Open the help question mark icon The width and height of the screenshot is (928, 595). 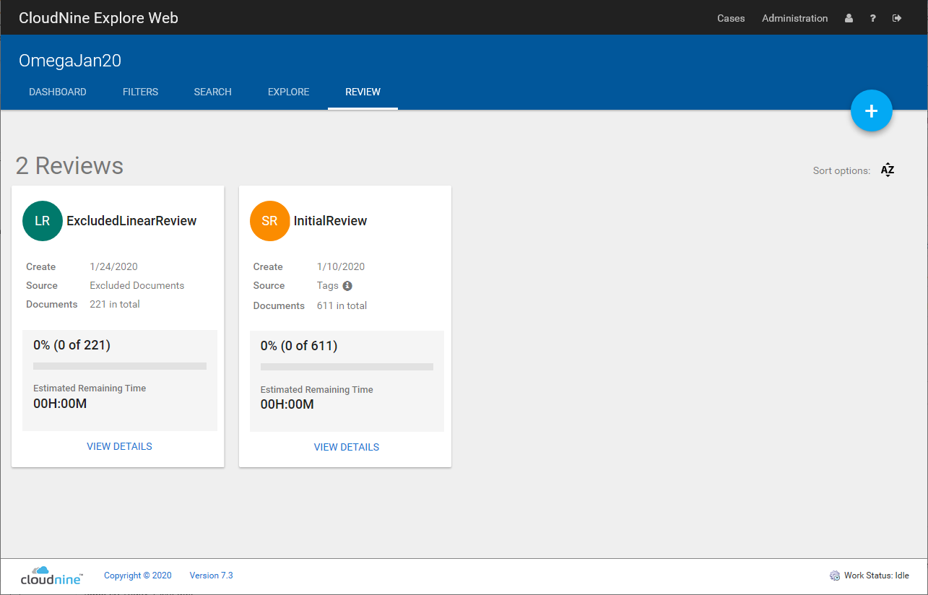(873, 18)
